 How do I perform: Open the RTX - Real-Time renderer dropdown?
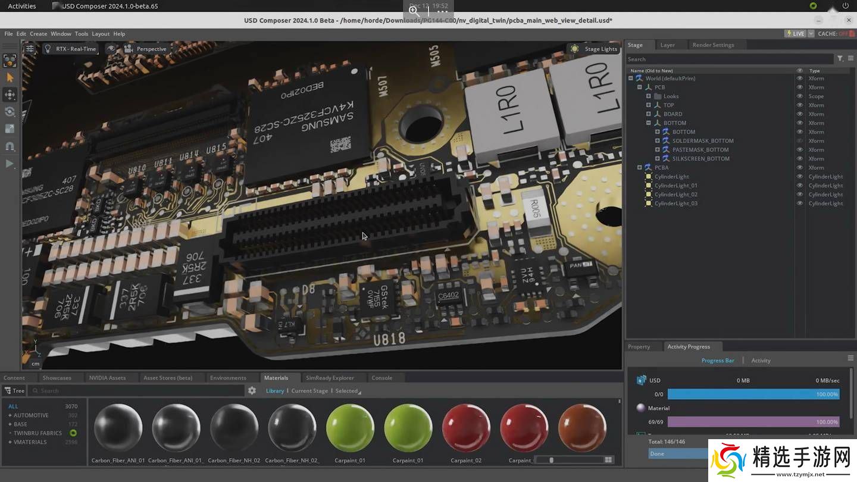pos(70,49)
